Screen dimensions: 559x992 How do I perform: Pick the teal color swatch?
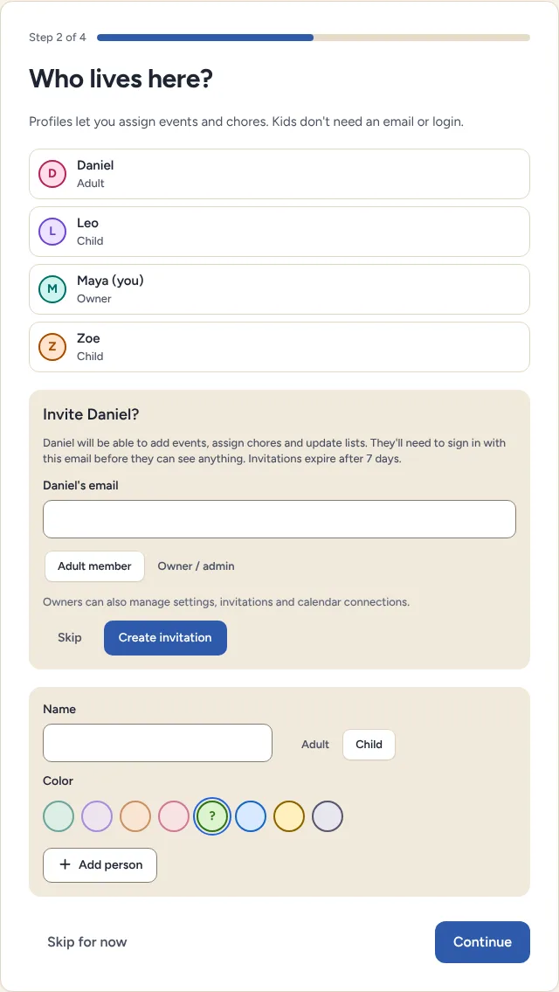click(x=59, y=816)
